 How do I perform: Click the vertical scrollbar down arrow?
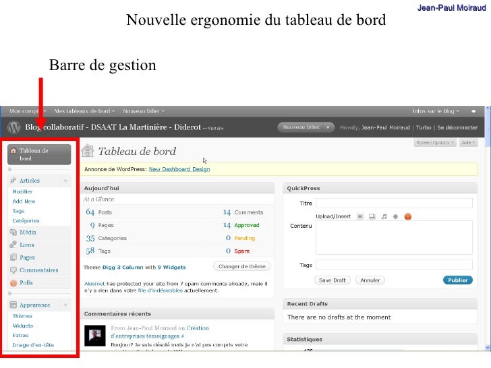[488, 347]
